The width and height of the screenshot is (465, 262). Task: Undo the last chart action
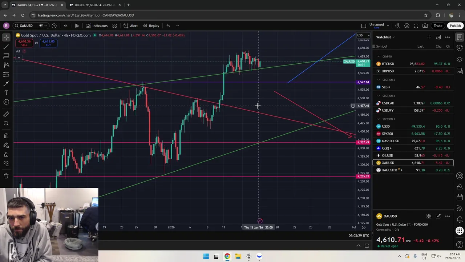[168, 26]
